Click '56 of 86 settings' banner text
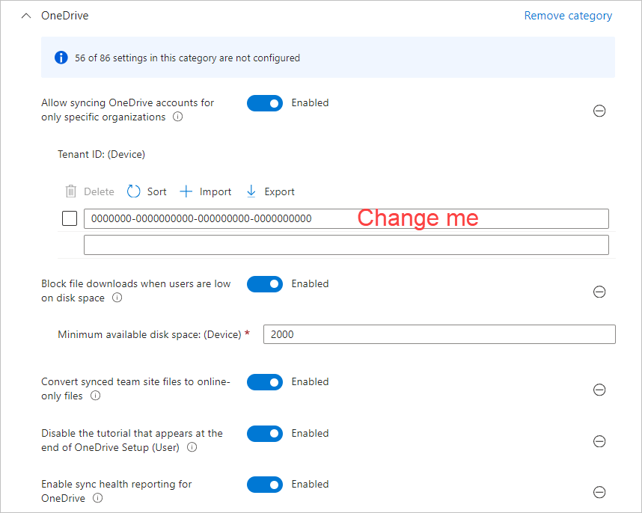Image resolution: width=642 pixels, height=513 pixels. click(187, 58)
